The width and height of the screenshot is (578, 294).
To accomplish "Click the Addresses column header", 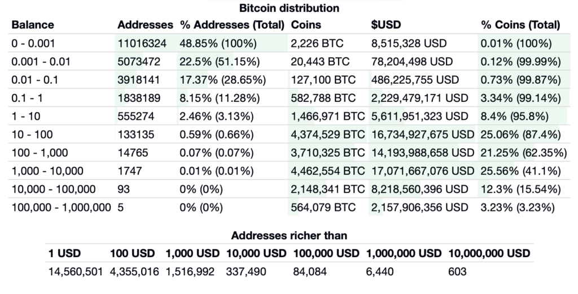I will pyautogui.click(x=145, y=25).
